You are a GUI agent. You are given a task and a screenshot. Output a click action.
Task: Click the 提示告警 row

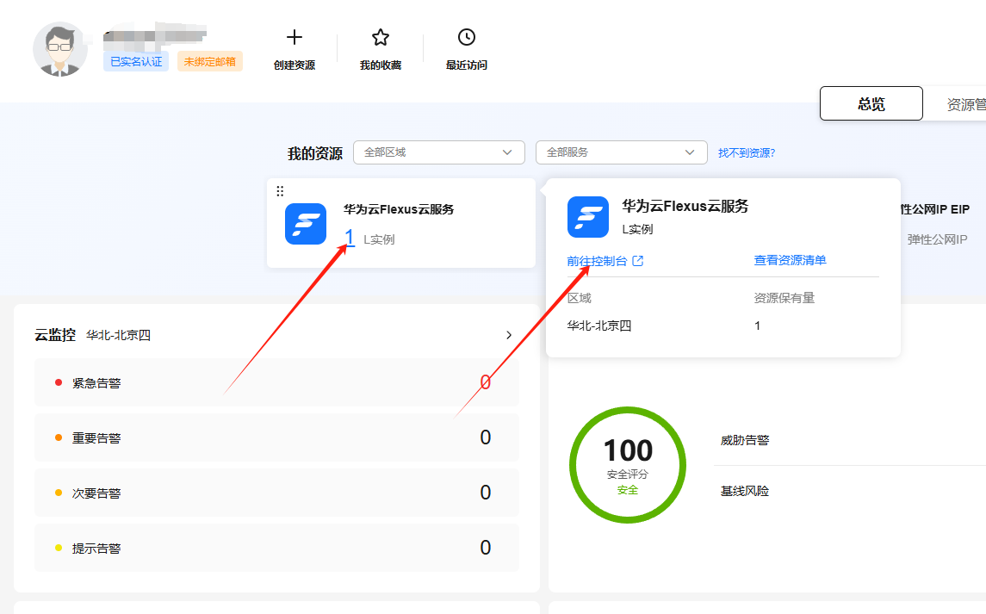[276, 548]
